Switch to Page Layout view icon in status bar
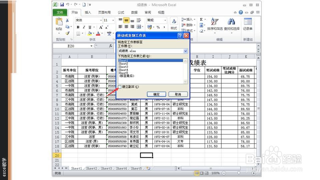This screenshot has width=320, height=180. coord(202,173)
